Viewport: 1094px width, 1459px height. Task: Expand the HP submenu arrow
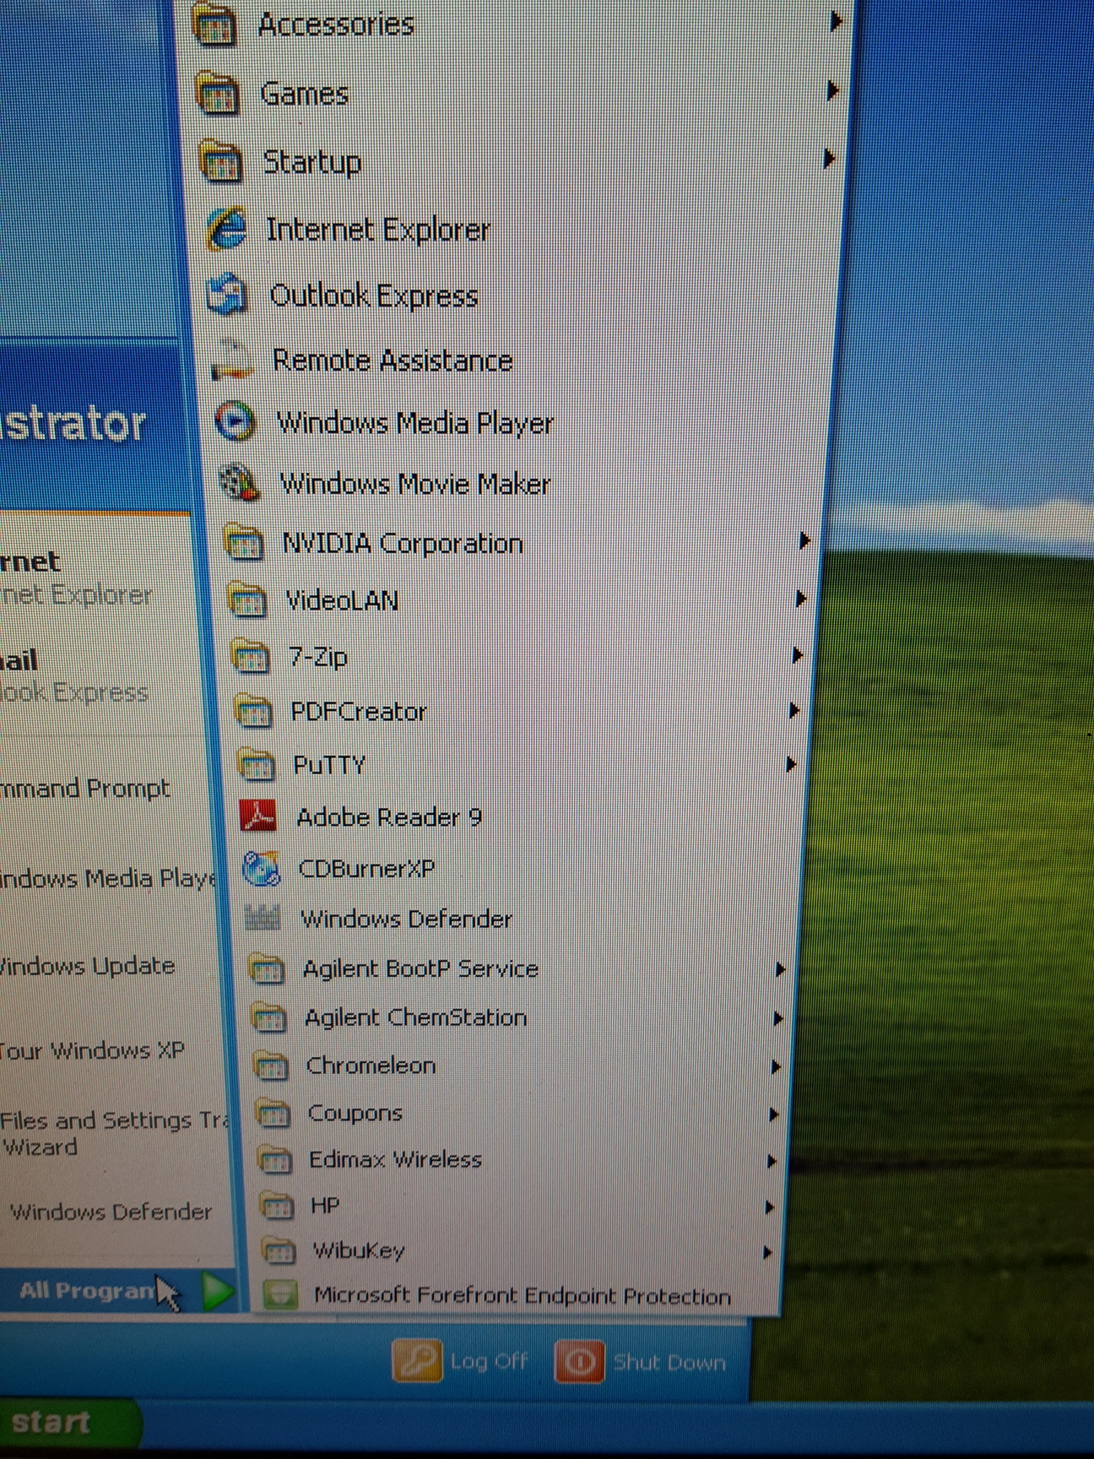(769, 1207)
